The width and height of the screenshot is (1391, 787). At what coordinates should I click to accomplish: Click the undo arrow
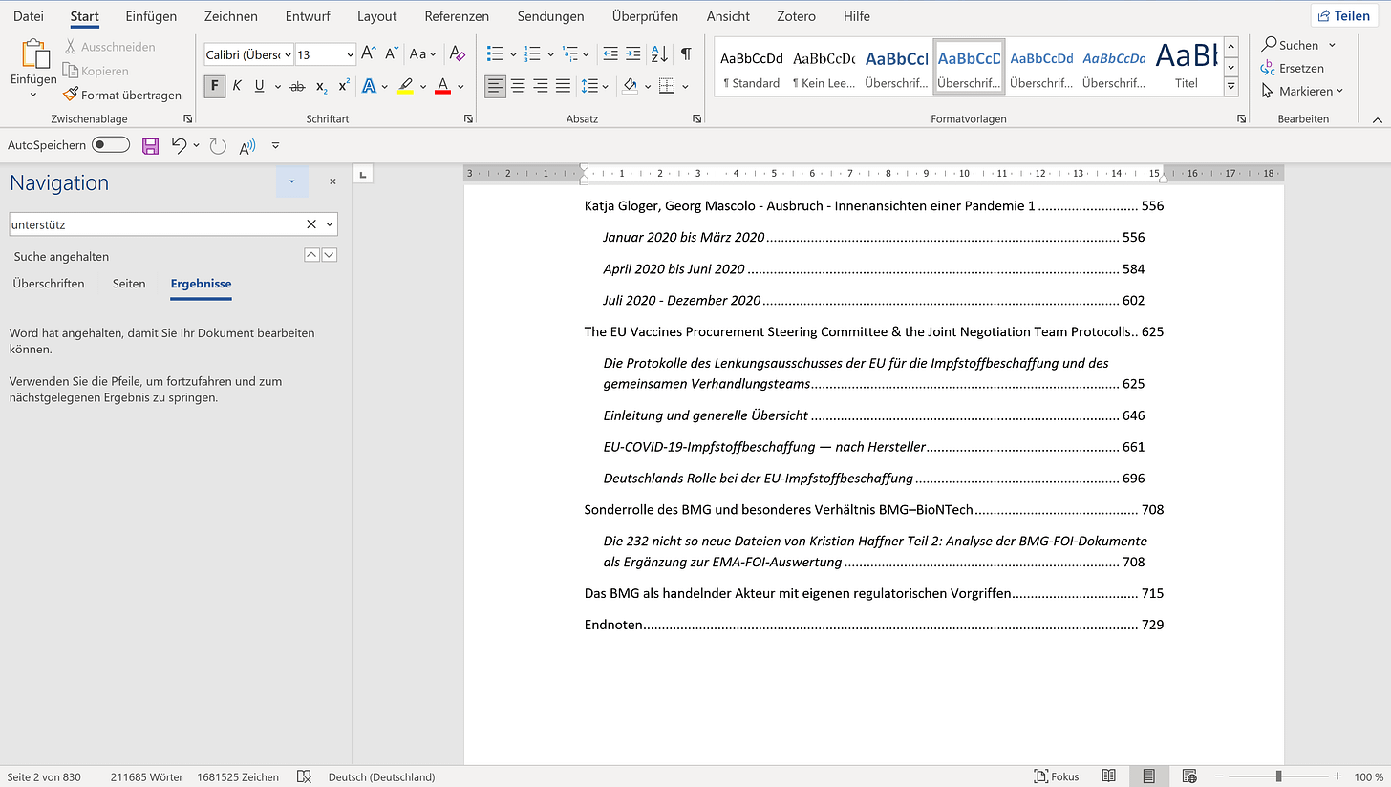(x=179, y=145)
